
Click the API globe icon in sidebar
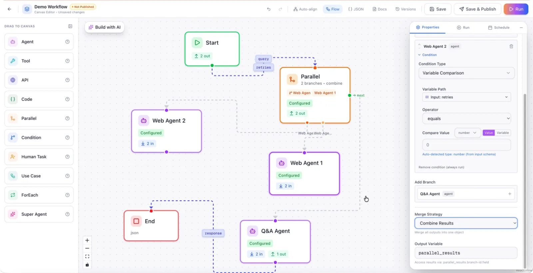(x=13, y=80)
